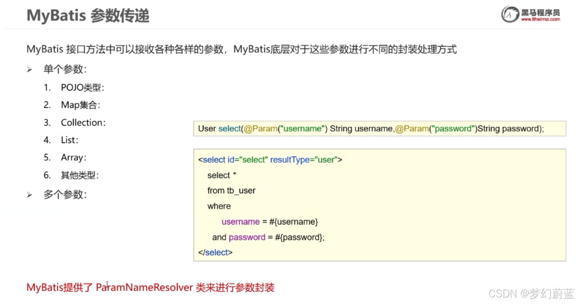Click the "select *" SQL line
This screenshot has width=576, height=304.
(x=222, y=175)
